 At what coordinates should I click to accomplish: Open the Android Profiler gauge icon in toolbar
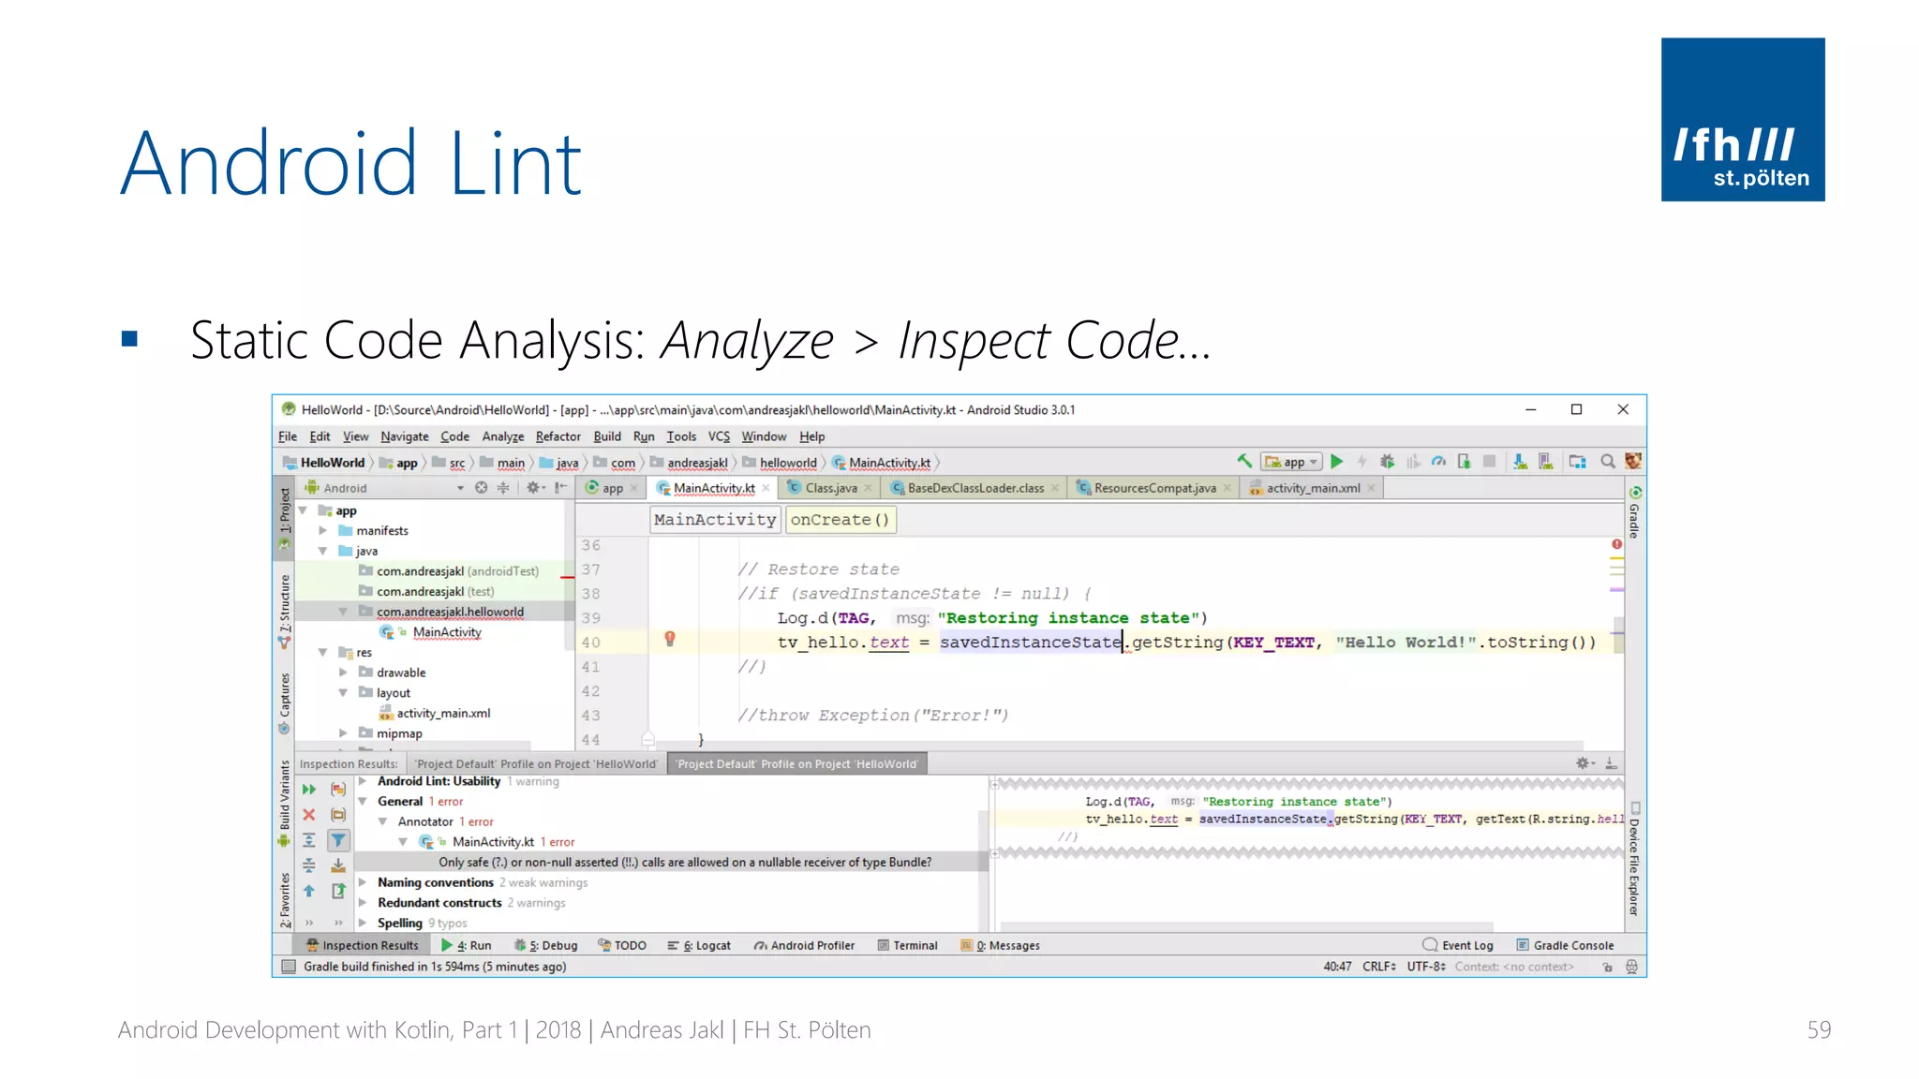pyautogui.click(x=1438, y=462)
